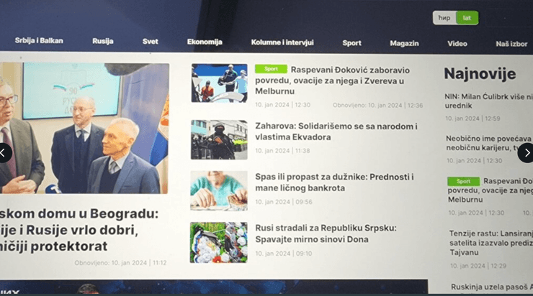The width and height of the screenshot is (533, 296).
Task: Open the 'Spas ili propast za dužnike' article
Action: [x=334, y=182]
